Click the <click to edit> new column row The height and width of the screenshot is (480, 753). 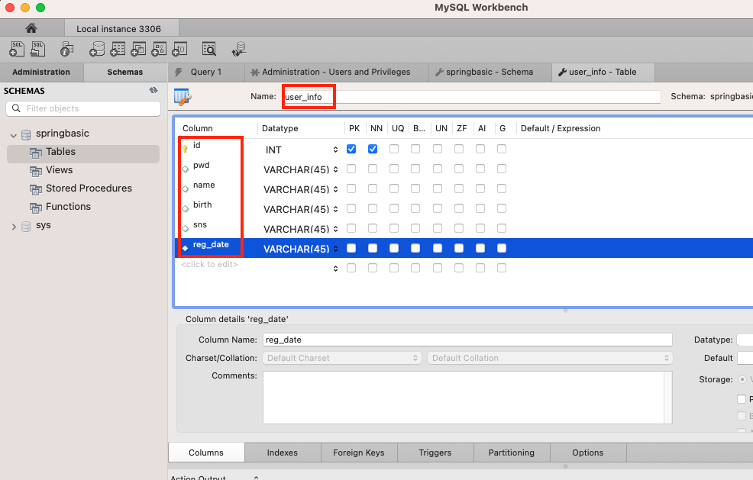pyautogui.click(x=209, y=265)
